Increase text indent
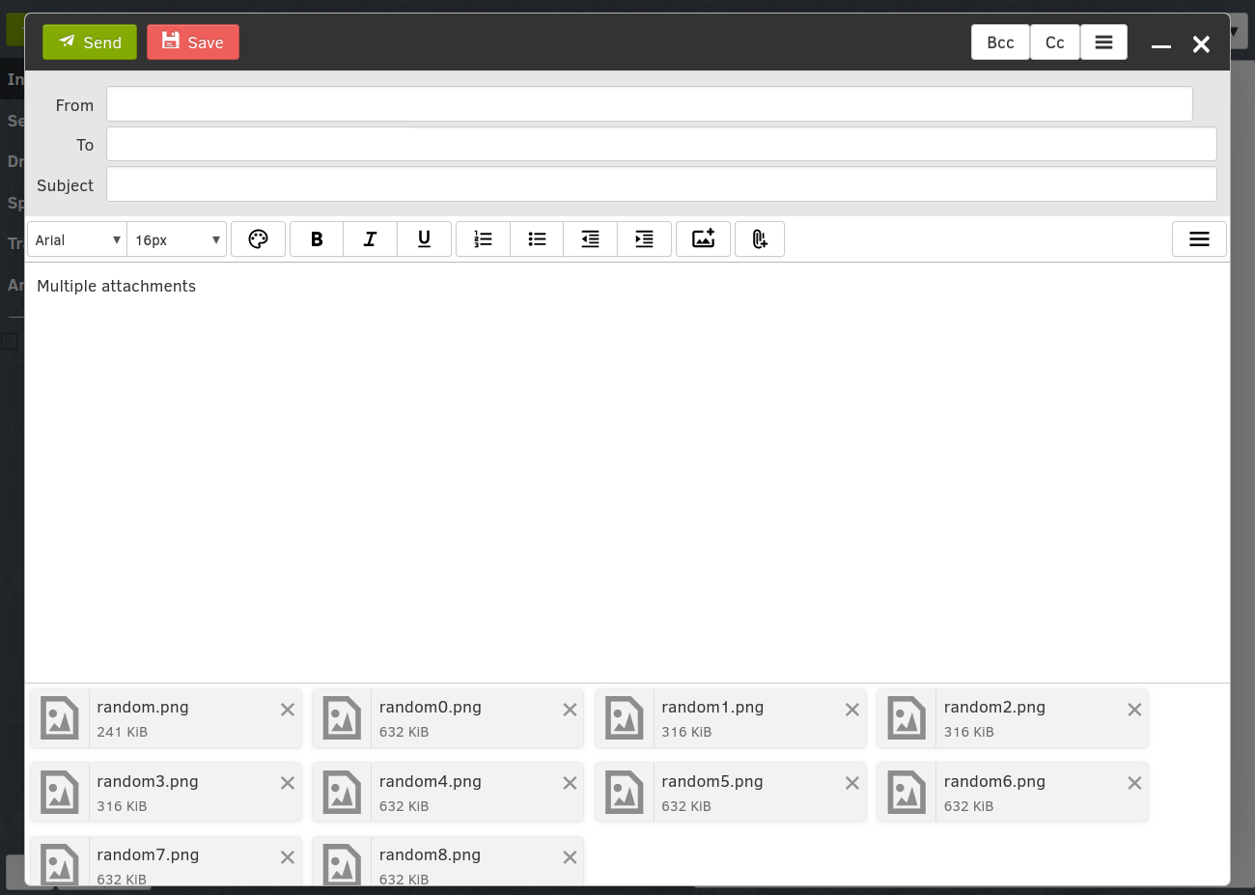Viewport: 1255px width, 895px height. coord(644,239)
